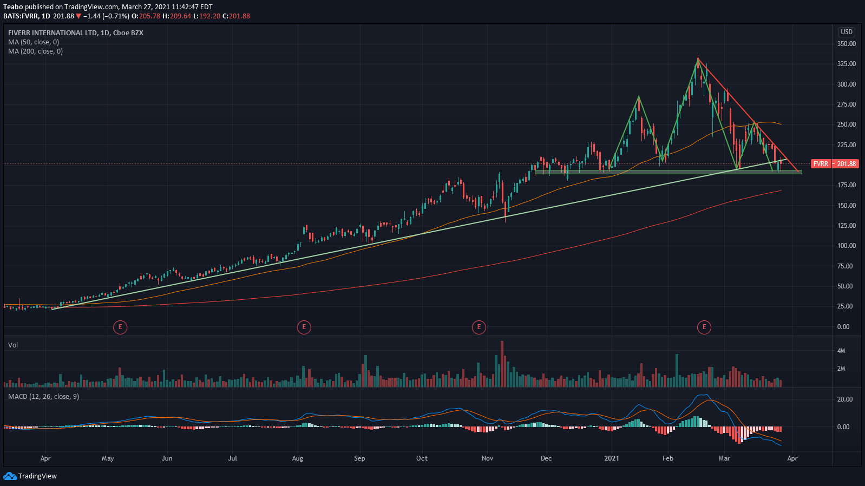Viewport: 865px width, 486px height.
Task: Click the 4M volume axis label
Action: click(x=841, y=351)
